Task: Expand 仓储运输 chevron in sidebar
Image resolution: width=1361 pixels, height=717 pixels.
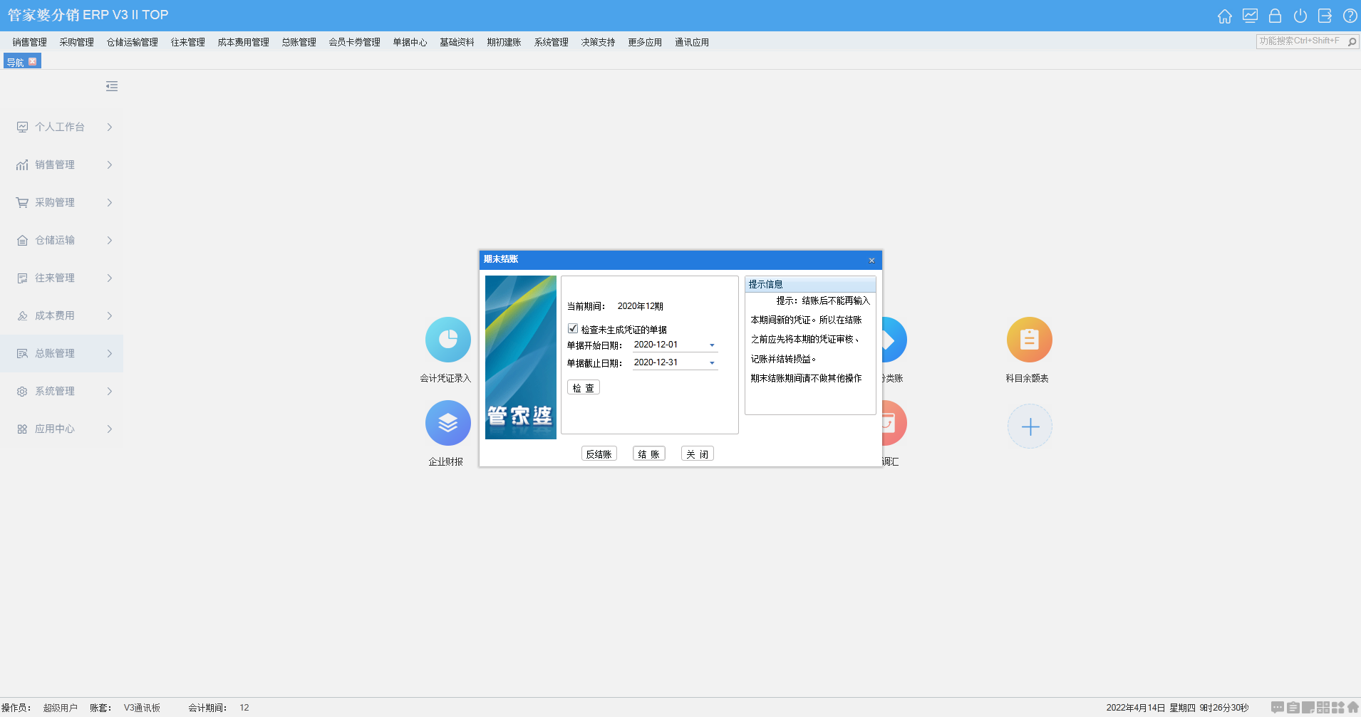Action: (110, 240)
